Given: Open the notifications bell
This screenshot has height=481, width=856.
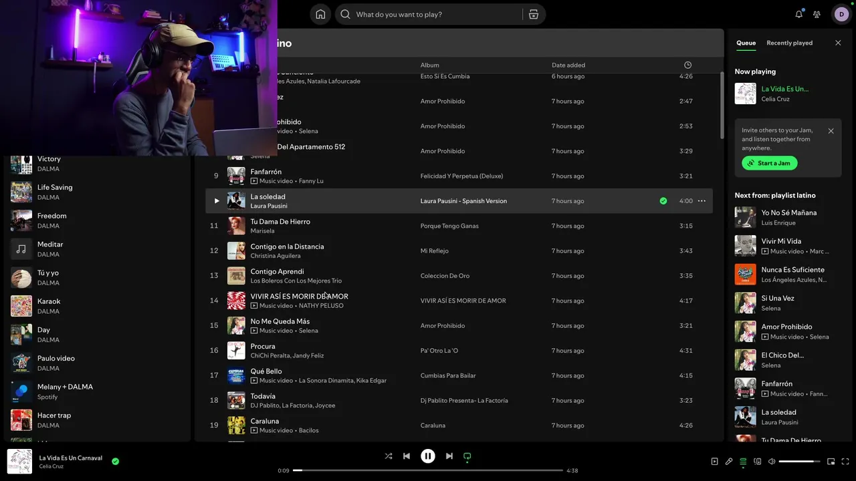Looking at the screenshot, I should pyautogui.click(x=799, y=14).
